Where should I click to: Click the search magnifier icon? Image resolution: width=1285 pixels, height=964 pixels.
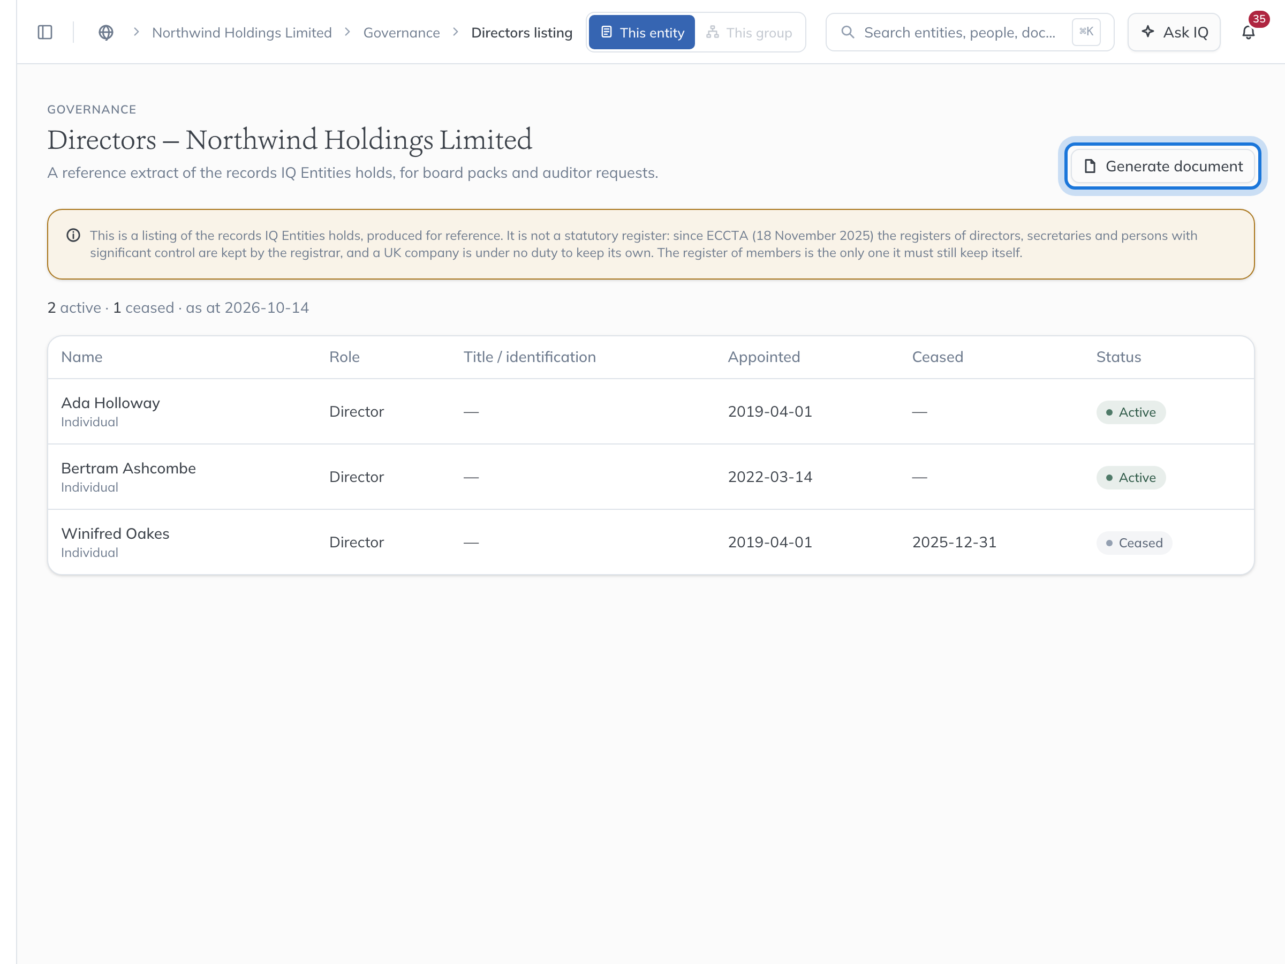(848, 33)
